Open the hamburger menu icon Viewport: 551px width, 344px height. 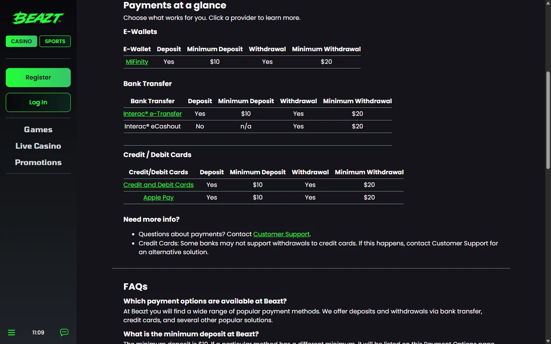12,333
